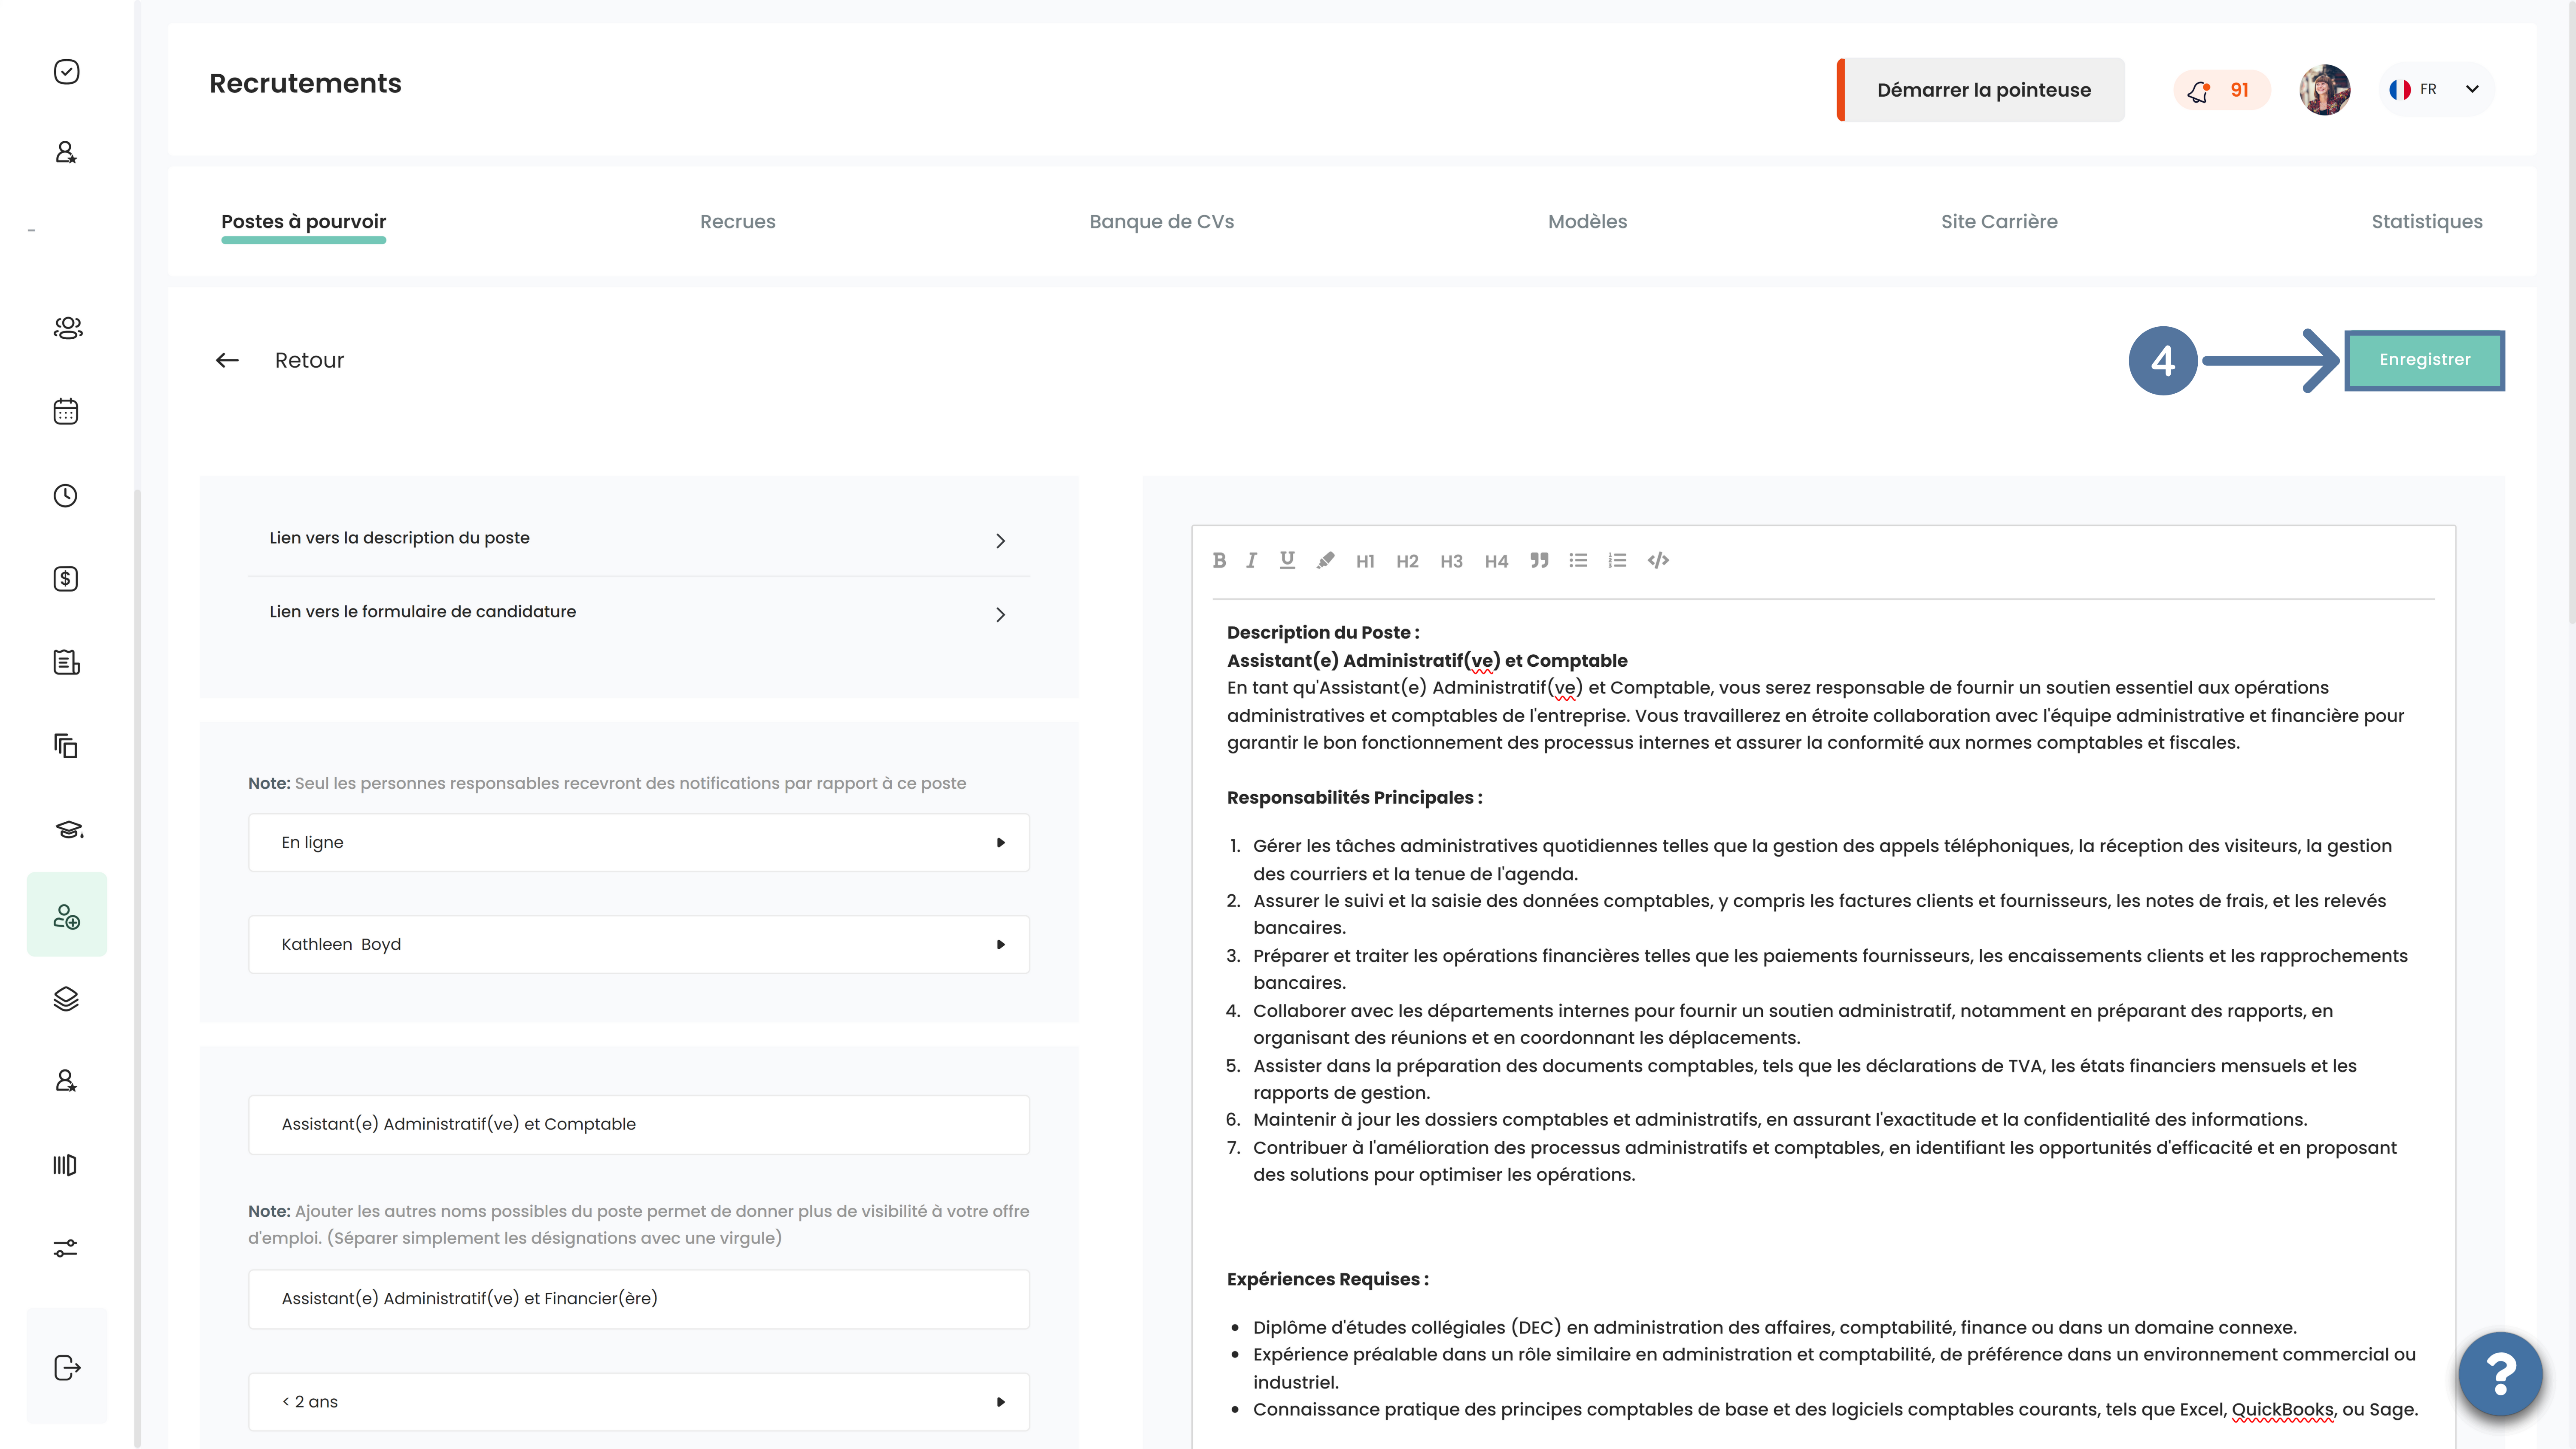
Task: Expand 'Lien vers le formulaire de candidature'
Action: pos(639,613)
